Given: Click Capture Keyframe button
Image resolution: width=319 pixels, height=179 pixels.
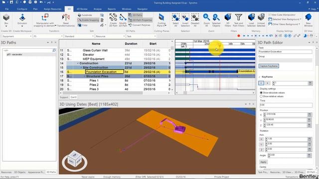Looking at the screenshot, I should point(269,66).
